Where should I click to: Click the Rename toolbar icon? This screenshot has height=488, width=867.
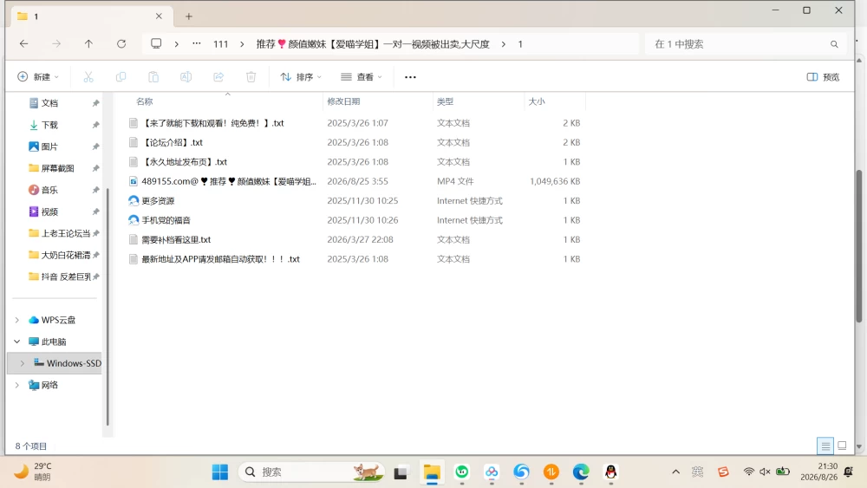186,77
